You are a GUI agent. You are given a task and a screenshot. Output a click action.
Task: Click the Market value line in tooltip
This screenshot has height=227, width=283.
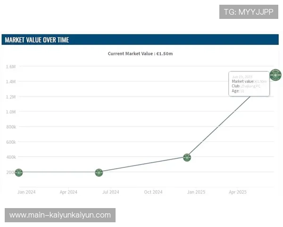pos(249,81)
